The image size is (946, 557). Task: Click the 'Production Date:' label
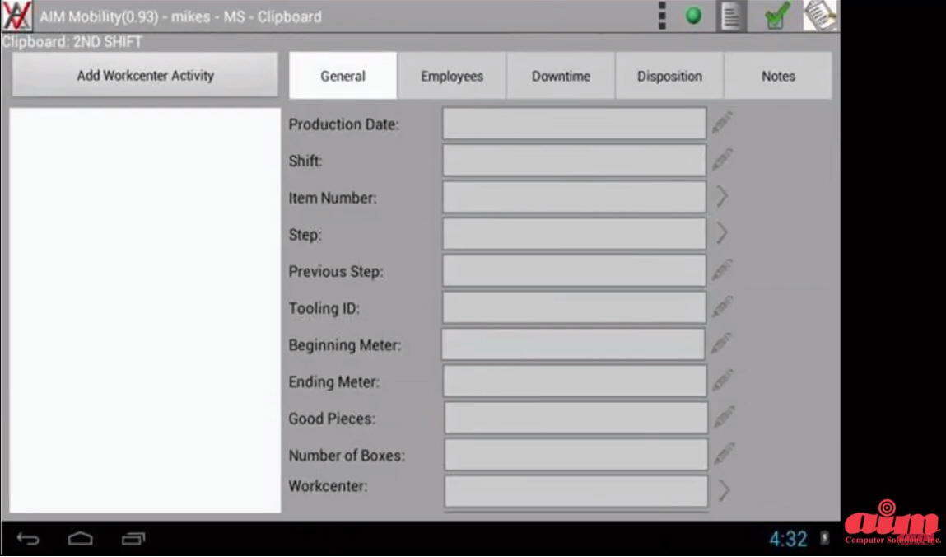click(344, 124)
